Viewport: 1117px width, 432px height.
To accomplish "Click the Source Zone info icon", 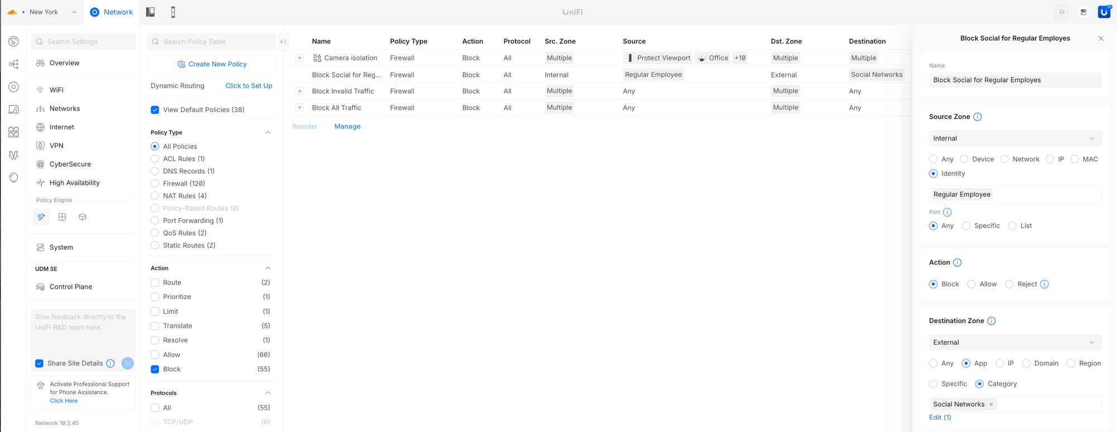I will [x=977, y=117].
